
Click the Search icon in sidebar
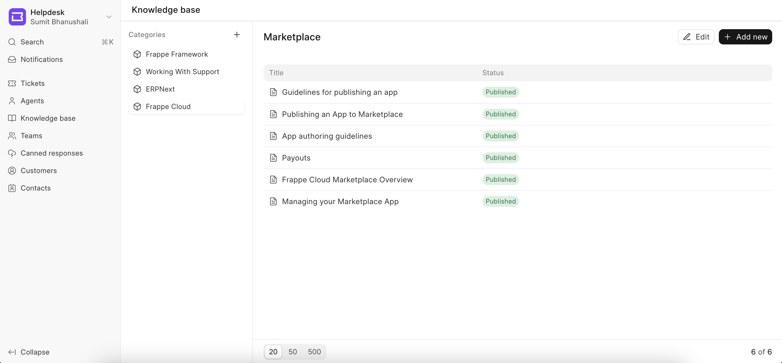12,42
